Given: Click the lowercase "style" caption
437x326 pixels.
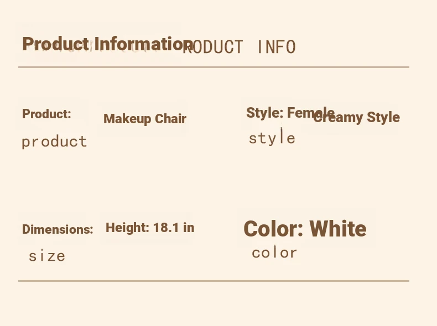Looking at the screenshot, I should 272,138.
